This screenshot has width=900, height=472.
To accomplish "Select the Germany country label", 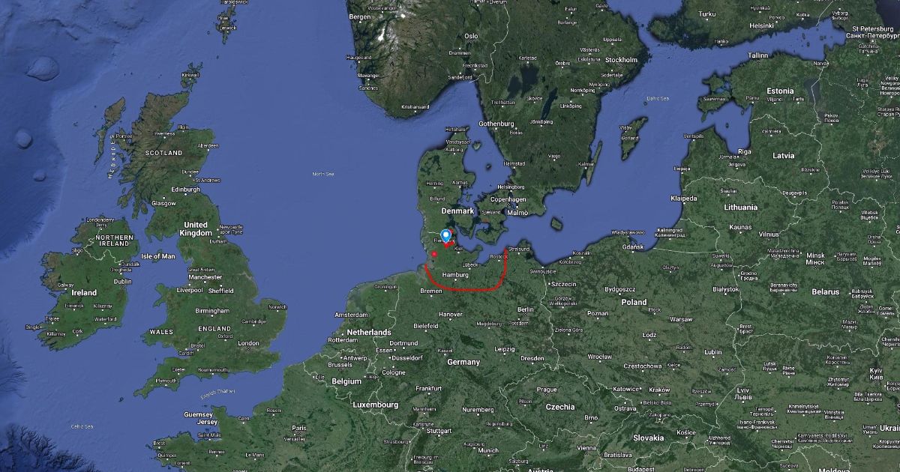I will (464, 362).
